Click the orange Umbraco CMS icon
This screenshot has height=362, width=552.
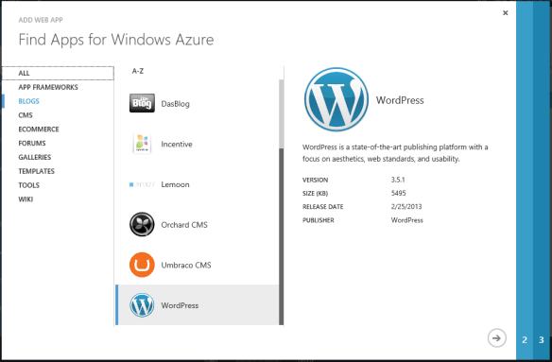tap(142, 265)
